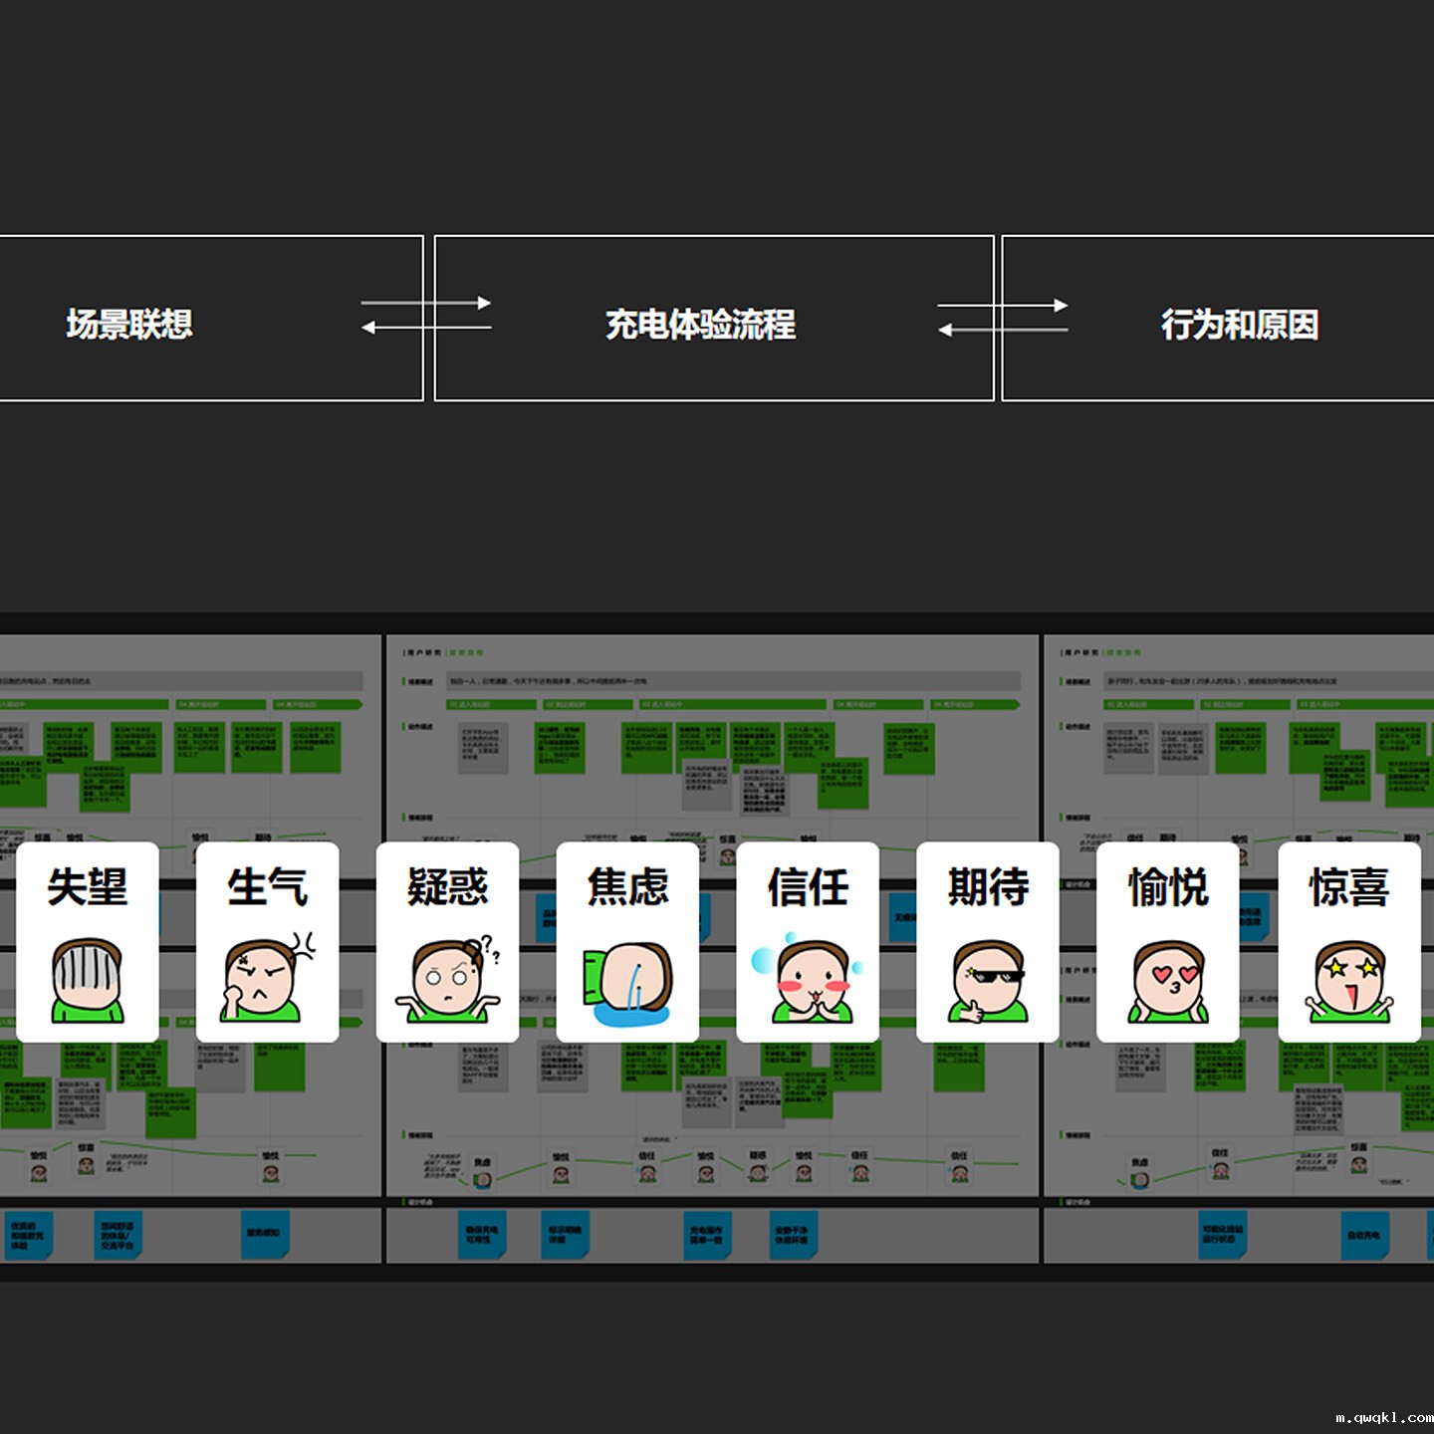Click the 疑惑 confused emoji card
This screenshot has height=1434, width=1434.
point(448,942)
